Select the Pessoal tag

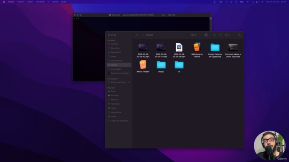coord(119,100)
